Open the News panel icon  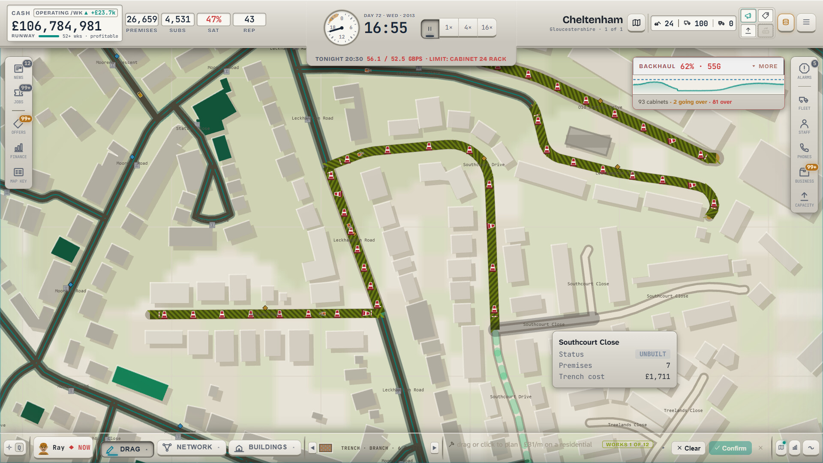click(18, 72)
